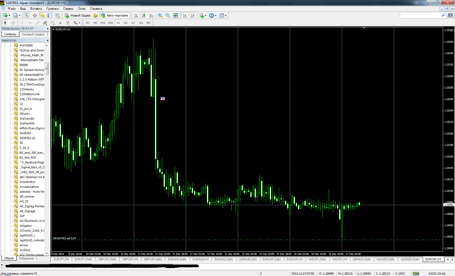Select the trendline tool
Screen dimensions: 455x276
pyautogui.click(x=37, y=23)
